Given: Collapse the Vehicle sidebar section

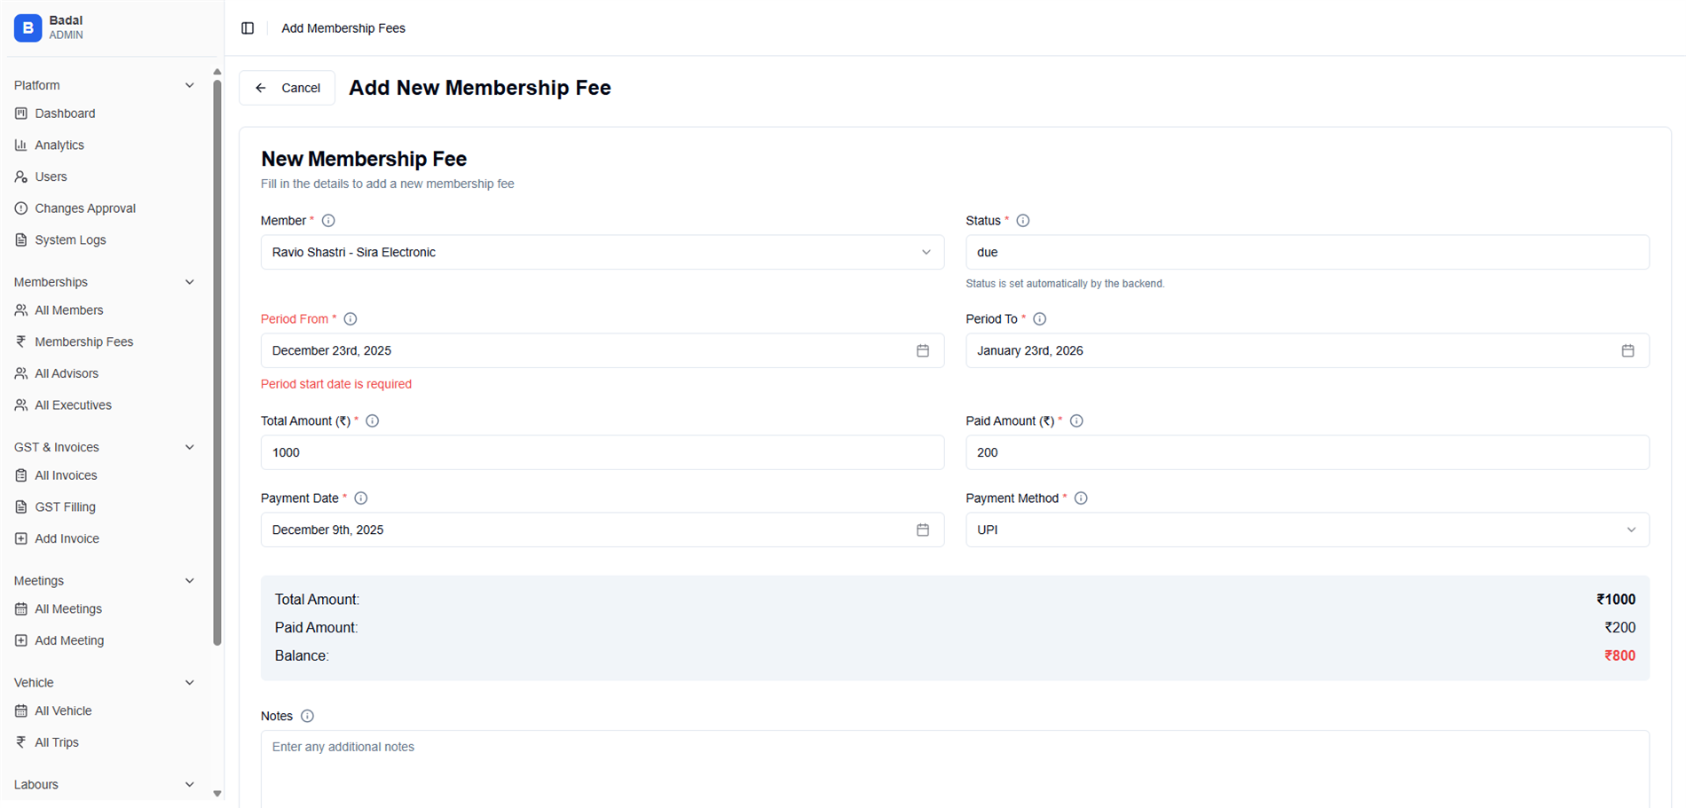Looking at the screenshot, I should (189, 683).
